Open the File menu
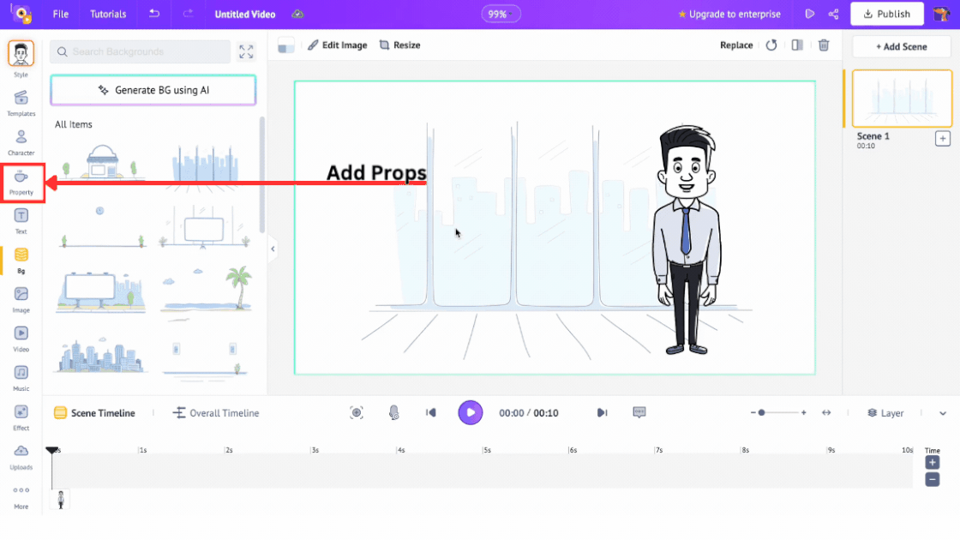The width and height of the screenshot is (960, 540). tap(61, 15)
